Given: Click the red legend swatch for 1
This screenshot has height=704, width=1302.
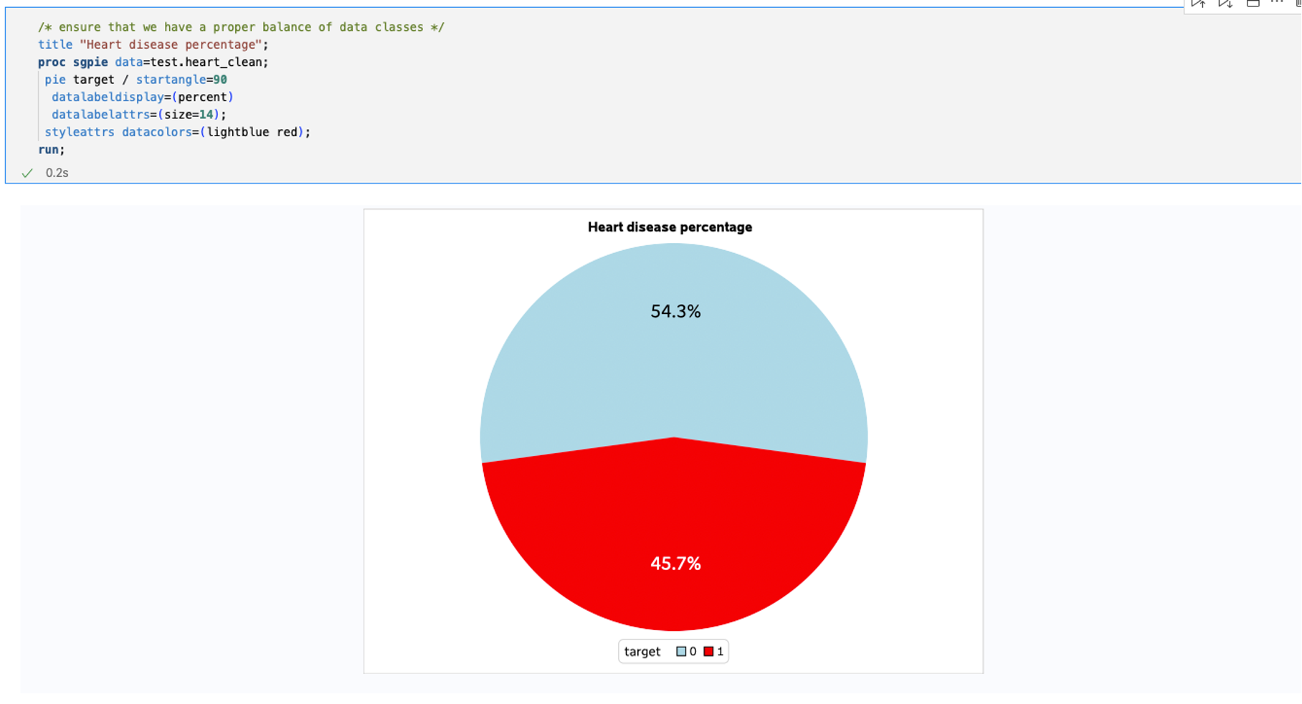Looking at the screenshot, I should (x=708, y=652).
